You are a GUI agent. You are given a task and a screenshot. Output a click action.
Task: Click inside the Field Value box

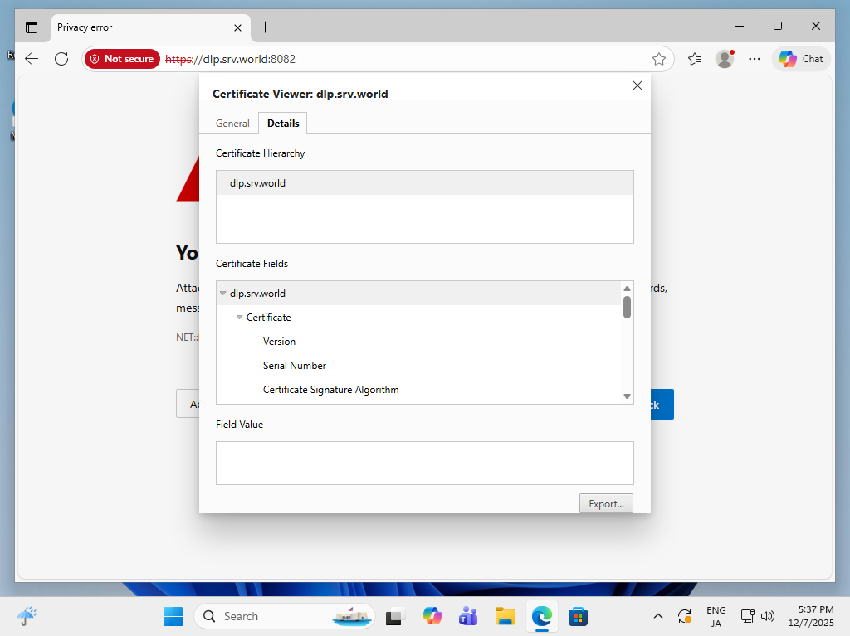click(424, 464)
